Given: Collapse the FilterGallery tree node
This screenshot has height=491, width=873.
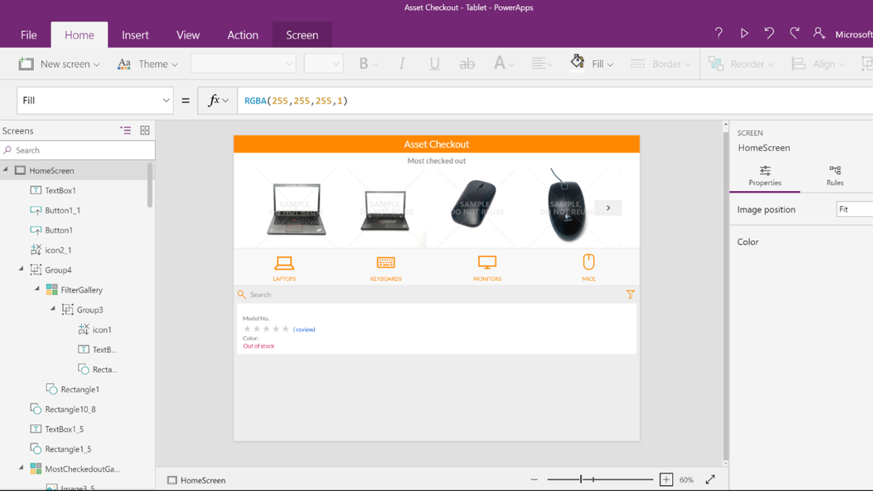Looking at the screenshot, I should tap(37, 289).
